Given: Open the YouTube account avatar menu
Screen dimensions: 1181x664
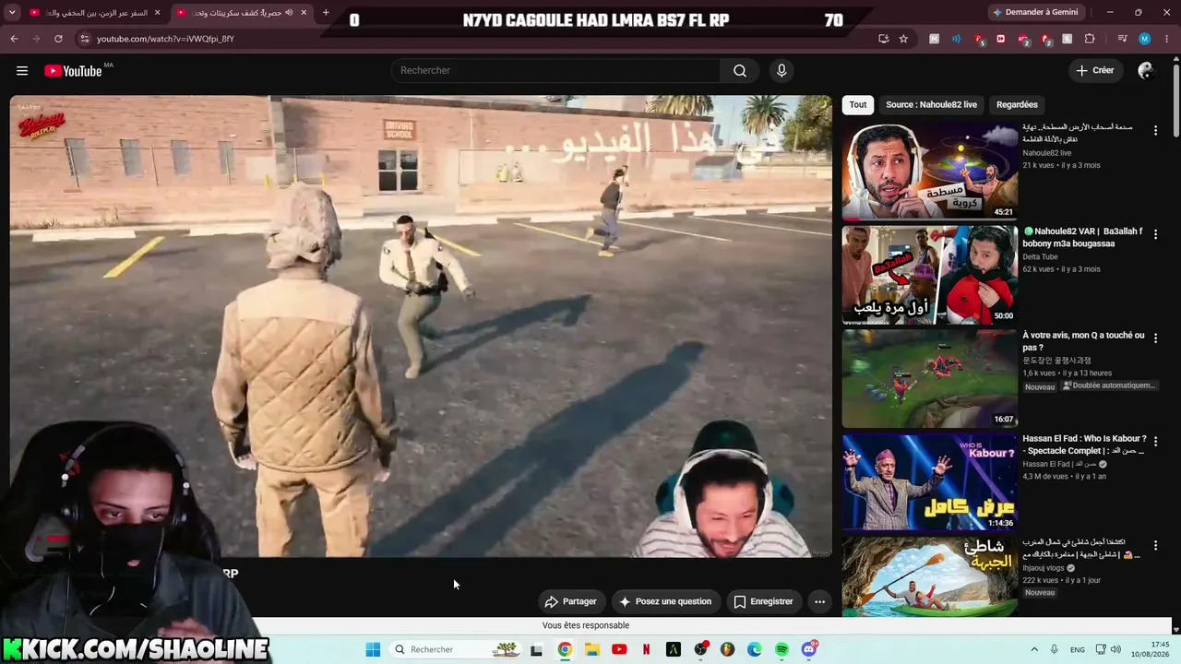Looking at the screenshot, I should (1146, 71).
